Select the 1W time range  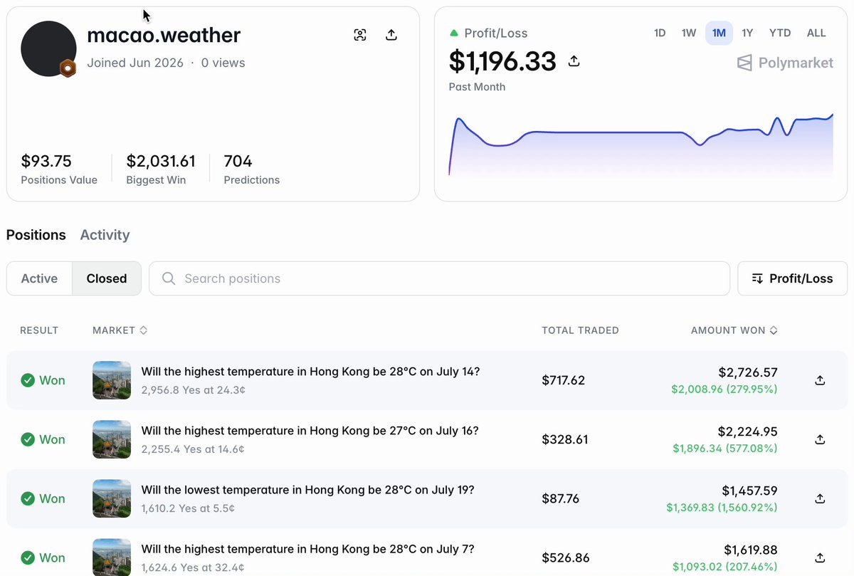[x=689, y=33]
